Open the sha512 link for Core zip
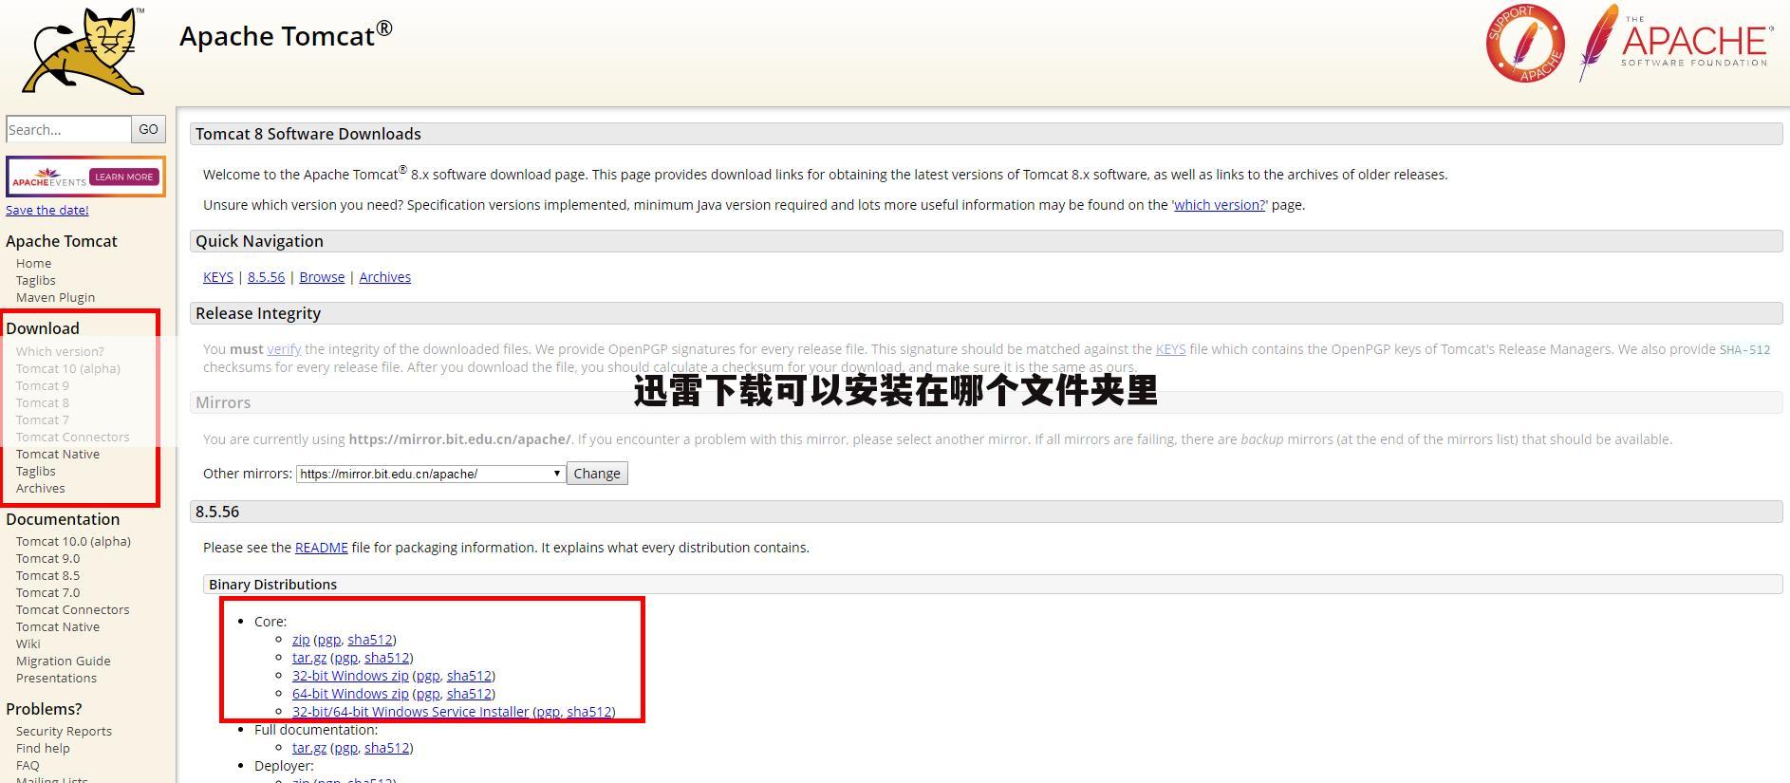This screenshot has width=1790, height=783. [370, 640]
